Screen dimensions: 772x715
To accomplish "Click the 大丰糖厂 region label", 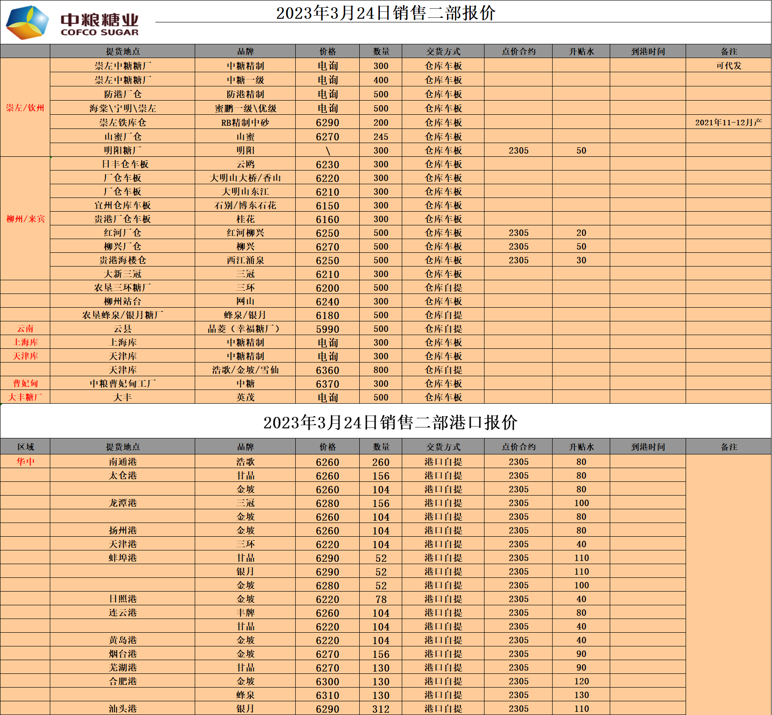I will 25,397.
